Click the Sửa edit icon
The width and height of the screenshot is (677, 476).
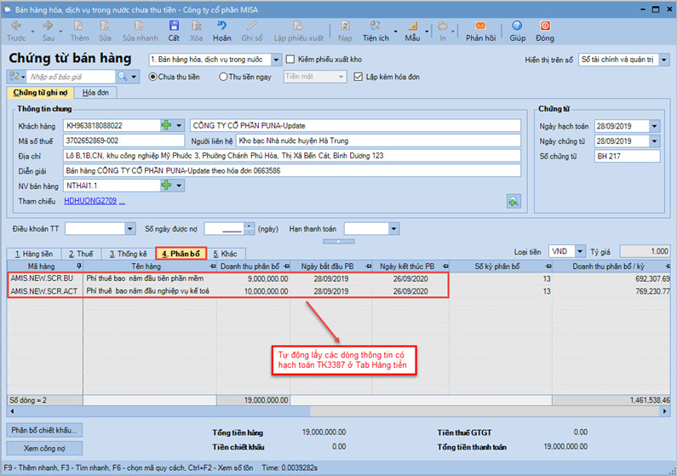tap(105, 31)
